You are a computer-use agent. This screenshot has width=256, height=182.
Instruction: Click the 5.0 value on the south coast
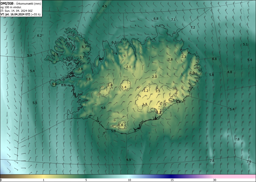(113, 131)
